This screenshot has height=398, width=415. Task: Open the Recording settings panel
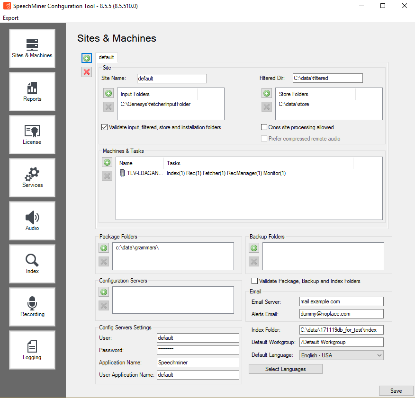(x=32, y=307)
